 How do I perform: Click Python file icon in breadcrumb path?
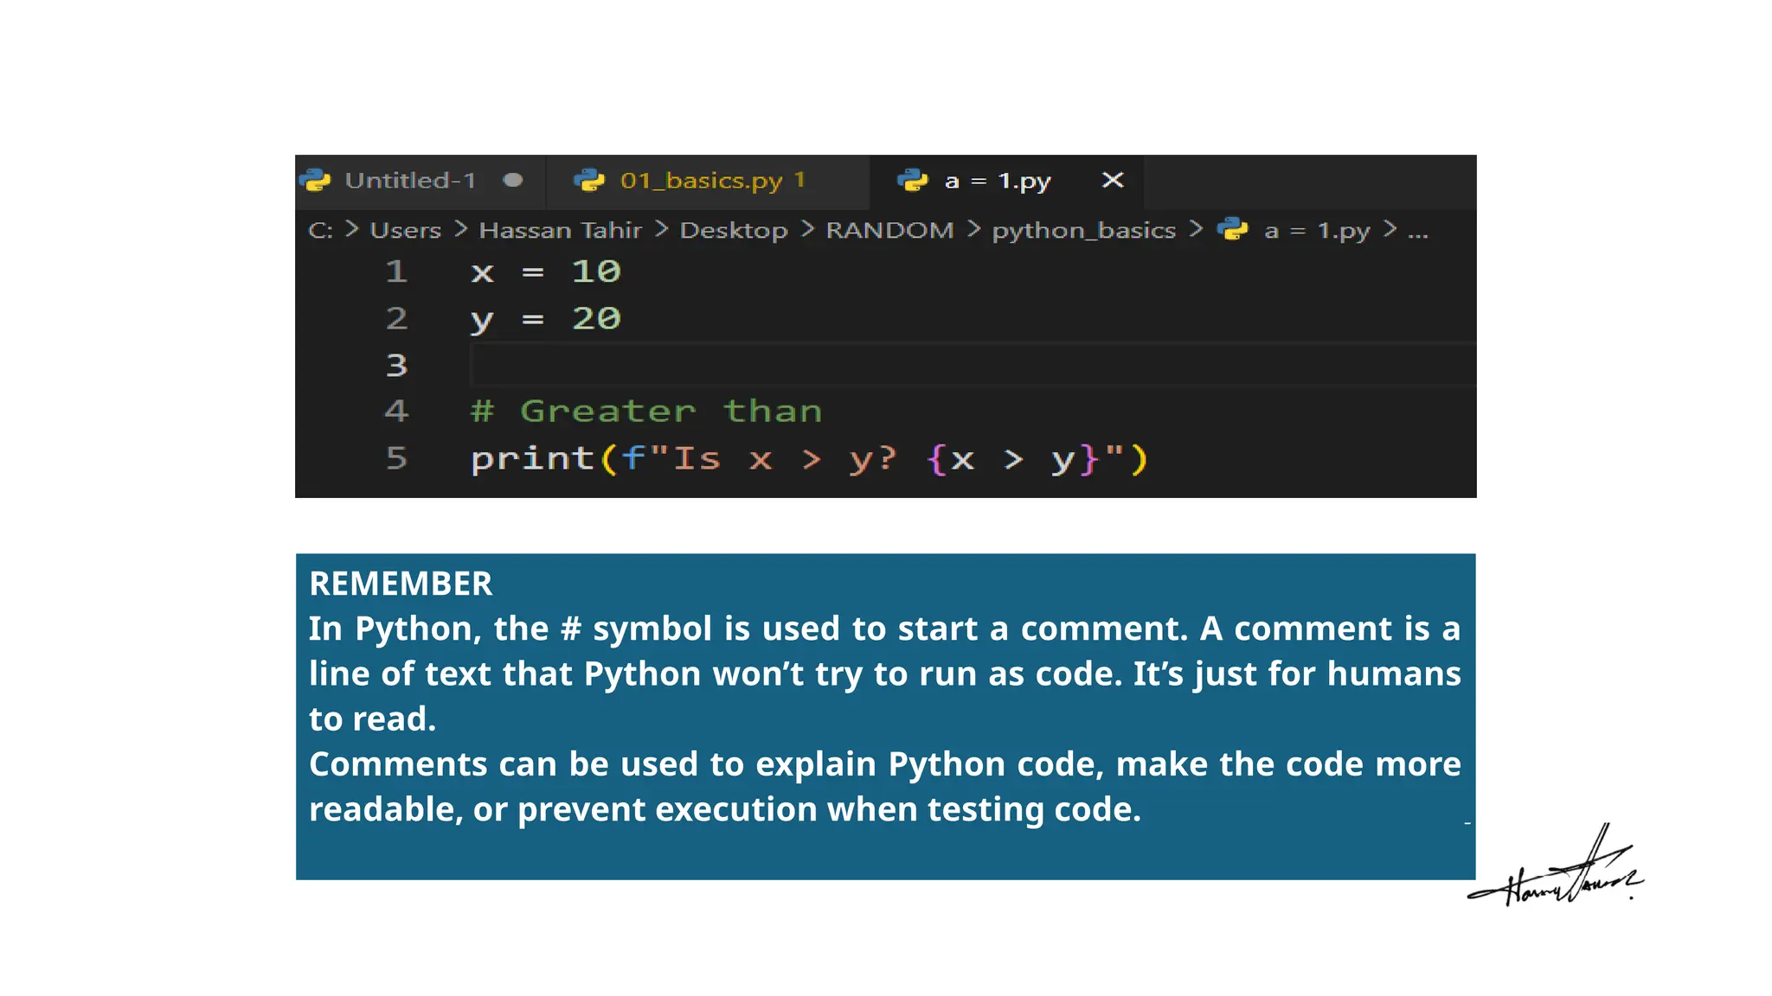click(1233, 229)
